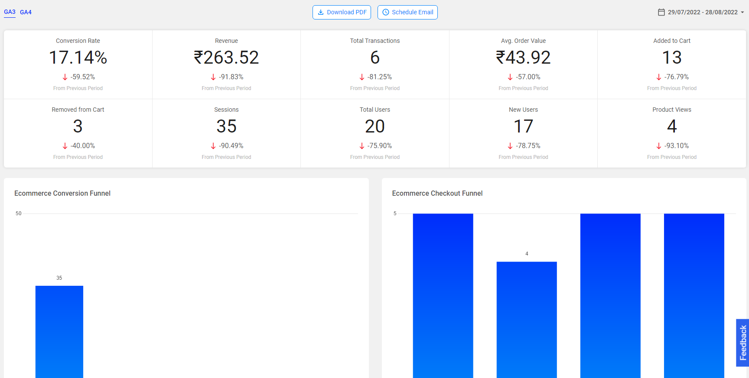This screenshot has width=749, height=378.
Task: Click the Revenue down arrow icon
Action: point(213,77)
